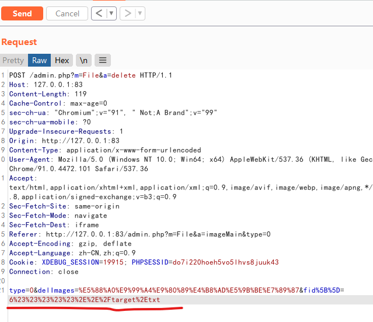Click the Accept-Encoding header line
The width and height of the screenshot is (373, 322).
70,244
